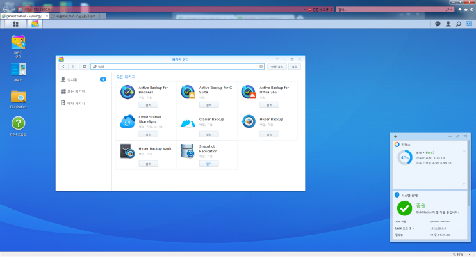Go back in Package Center
This screenshot has width=476, height=257.
[x=63, y=66]
